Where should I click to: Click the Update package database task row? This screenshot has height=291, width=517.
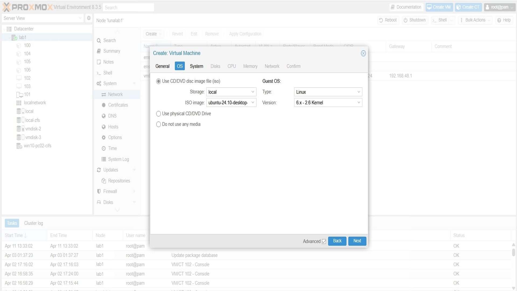(257, 255)
